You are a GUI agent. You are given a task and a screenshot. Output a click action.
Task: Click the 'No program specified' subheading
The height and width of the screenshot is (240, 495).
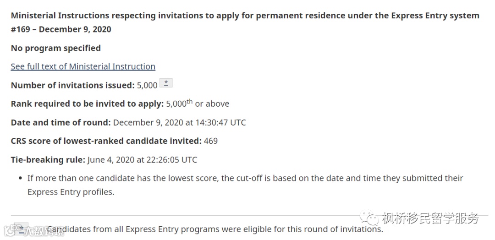point(56,48)
